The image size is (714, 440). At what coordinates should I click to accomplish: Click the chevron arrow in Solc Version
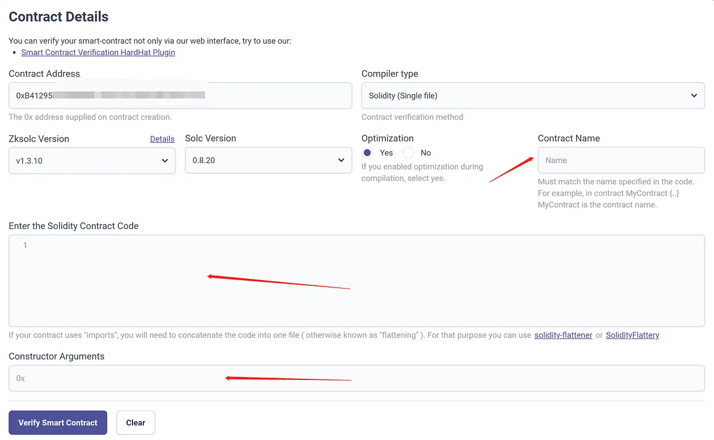[x=341, y=160]
